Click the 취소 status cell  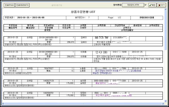pos(49,71)
